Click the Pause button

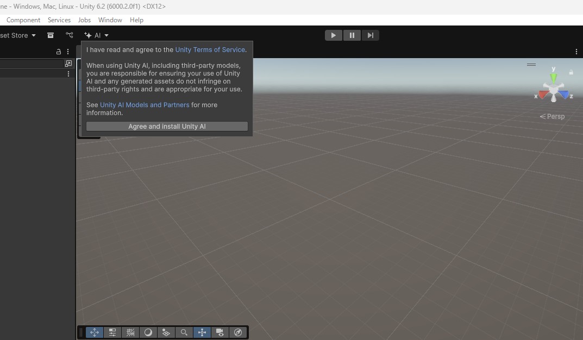tap(352, 35)
